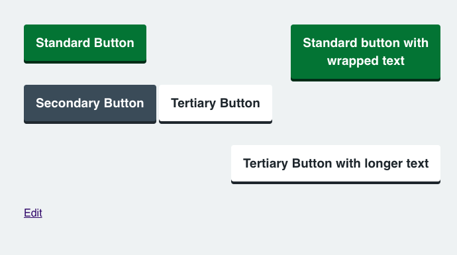This screenshot has width=457, height=255.
Task: Open the Edit link
Action: coord(33,213)
